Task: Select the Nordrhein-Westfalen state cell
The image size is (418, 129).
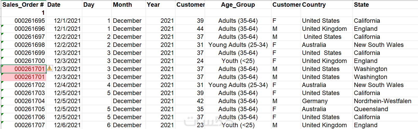Action: [382, 101]
